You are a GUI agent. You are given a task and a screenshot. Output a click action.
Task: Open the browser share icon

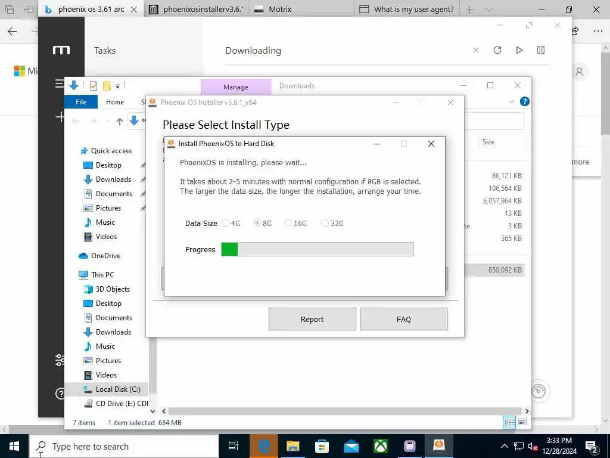point(575,31)
